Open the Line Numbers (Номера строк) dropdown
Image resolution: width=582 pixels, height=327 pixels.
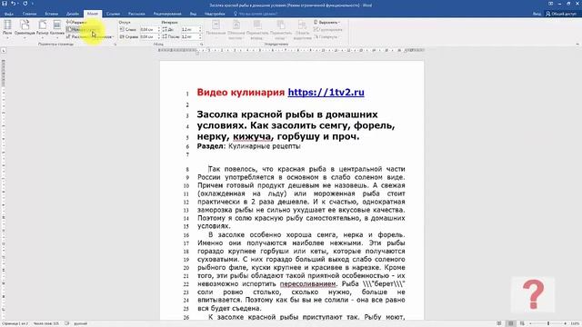pyautogui.click(x=84, y=29)
